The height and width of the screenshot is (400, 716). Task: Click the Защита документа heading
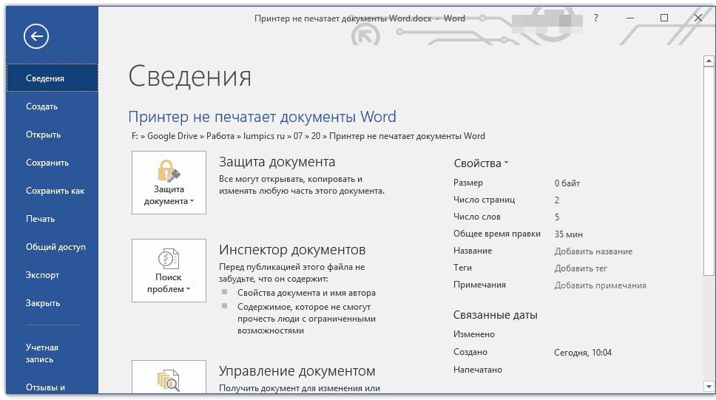coord(277,162)
